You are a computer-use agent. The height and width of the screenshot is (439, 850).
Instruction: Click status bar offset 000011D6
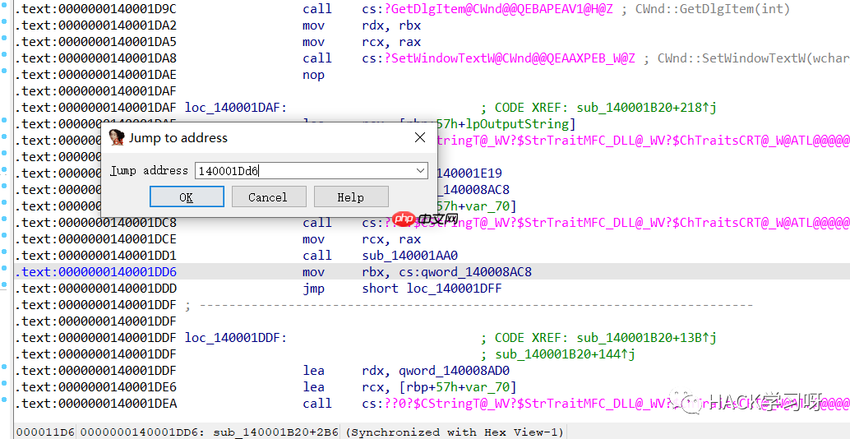[45, 432]
